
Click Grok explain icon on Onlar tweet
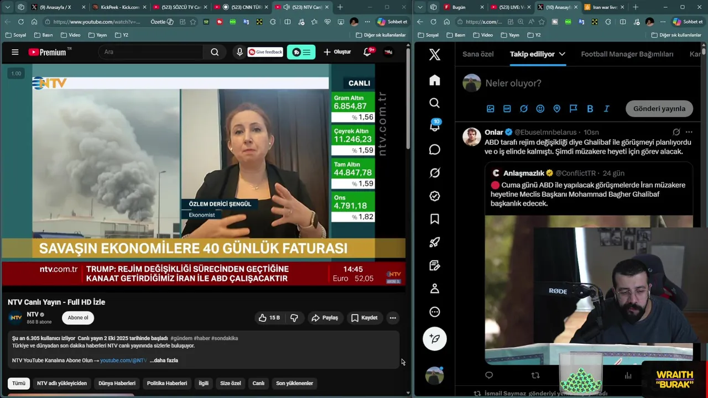click(676, 132)
